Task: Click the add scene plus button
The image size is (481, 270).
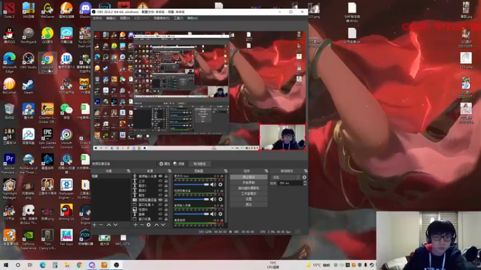Action: coord(94,224)
